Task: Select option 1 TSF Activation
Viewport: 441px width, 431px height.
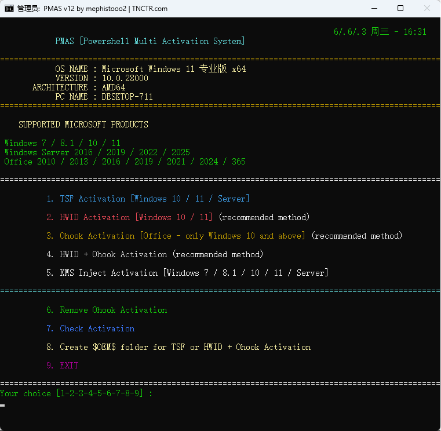Action: pos(148,199)
